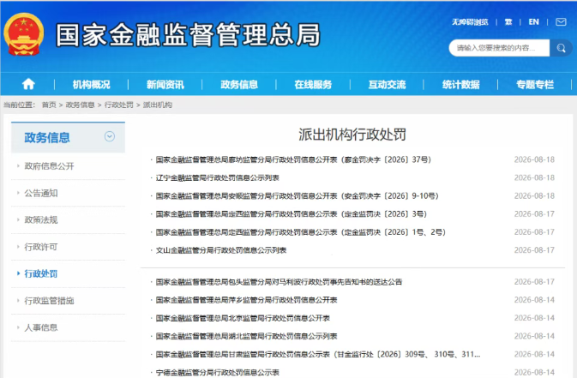577x378 pixels.
Task: Collapse the 政务信息 sidebar chevron
Action: click(110, 136)
